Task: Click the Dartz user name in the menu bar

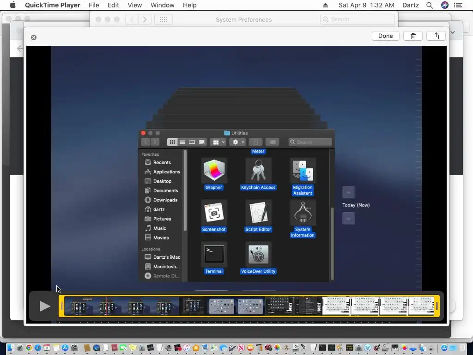Action: (x=410, y=5)
